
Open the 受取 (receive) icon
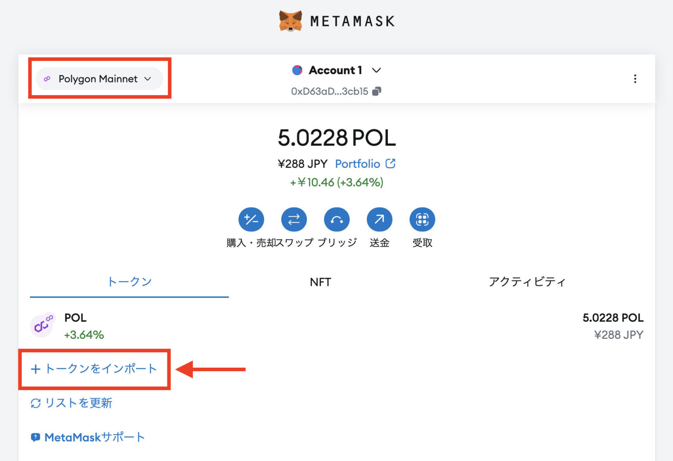coord(422,219)
